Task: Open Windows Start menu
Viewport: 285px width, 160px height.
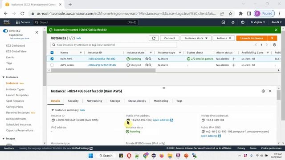Action: click(91, 156)
